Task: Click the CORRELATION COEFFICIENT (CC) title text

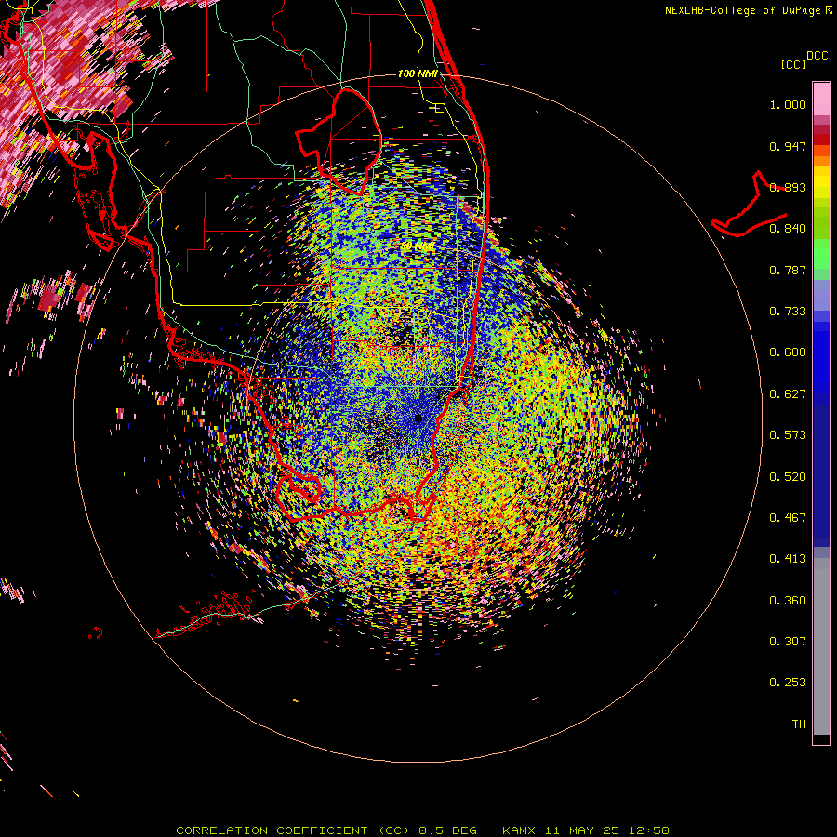Action: pyautogui.click(x=293, y=830)
